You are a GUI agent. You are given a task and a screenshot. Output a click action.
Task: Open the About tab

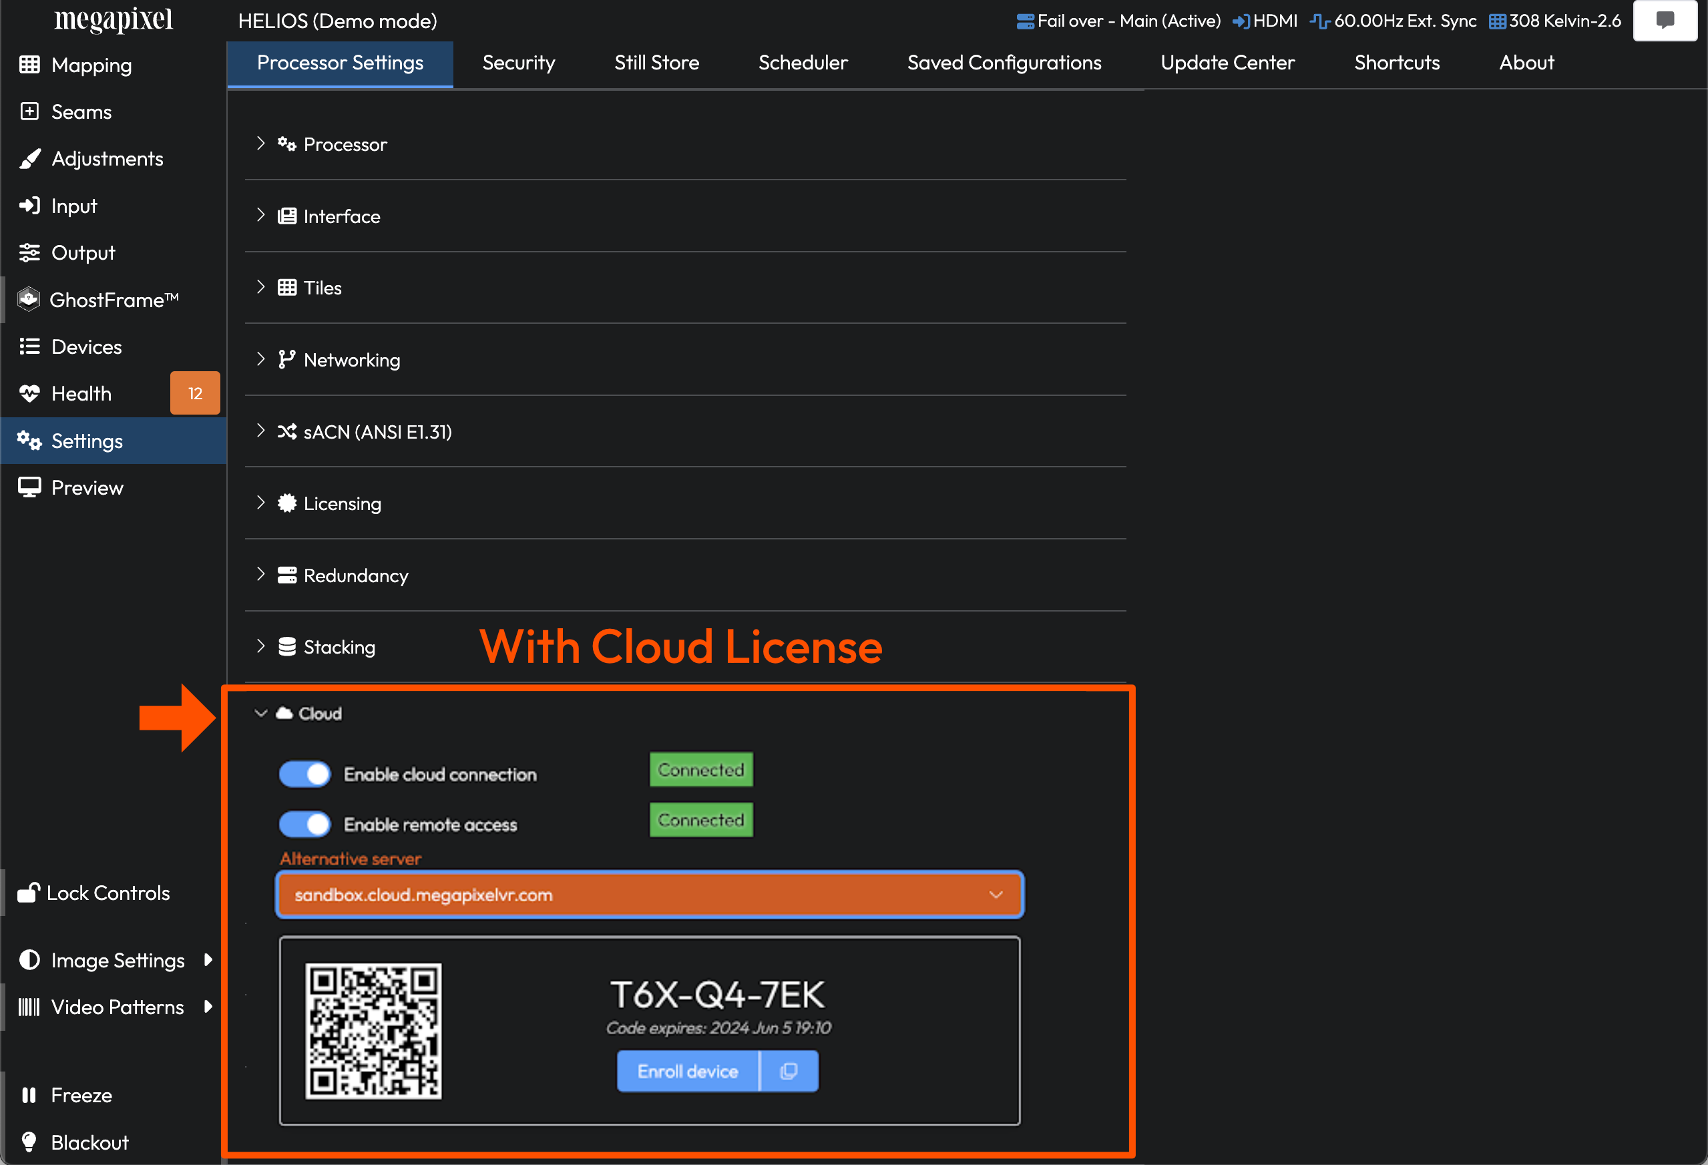[x=1526, y=63]
